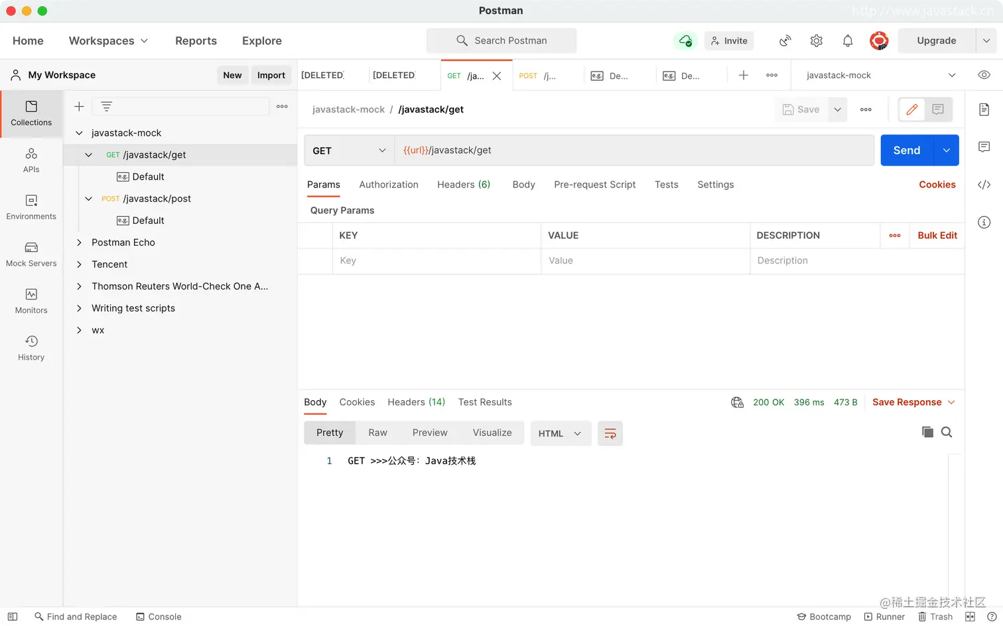Image resolution: width=1003 pixels, height=626 pixels.
Task: Open the satellite capture requests icon
Action: click(x=785, y=41)
